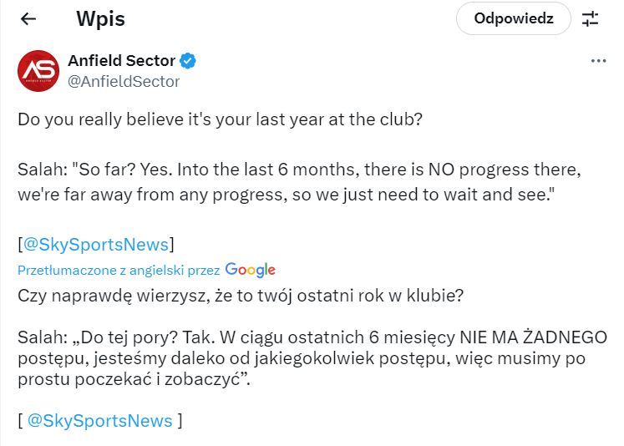This screenshot has width=624, height=446.
Task: Go back using the left arrow
Action: point(28,18)
